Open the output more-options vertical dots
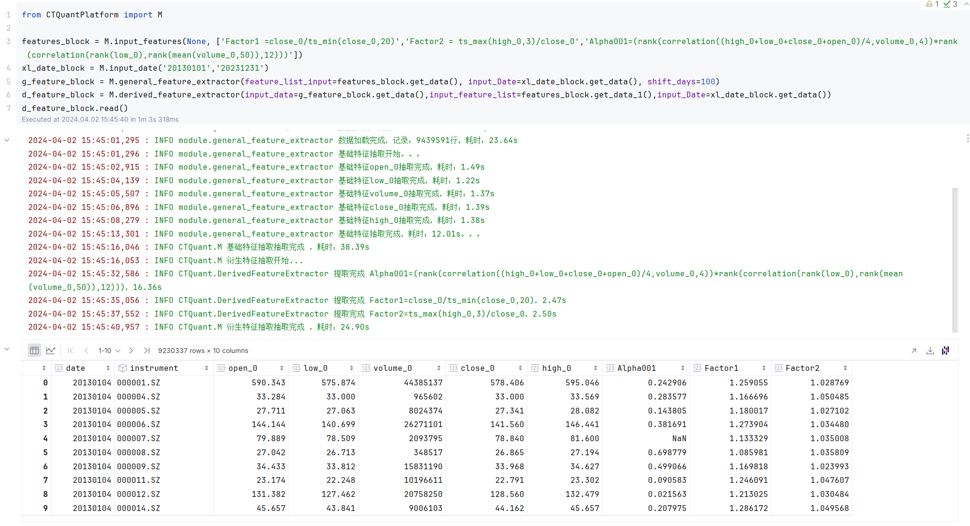Screen dimensions: 970x526 tap(967, 139)
